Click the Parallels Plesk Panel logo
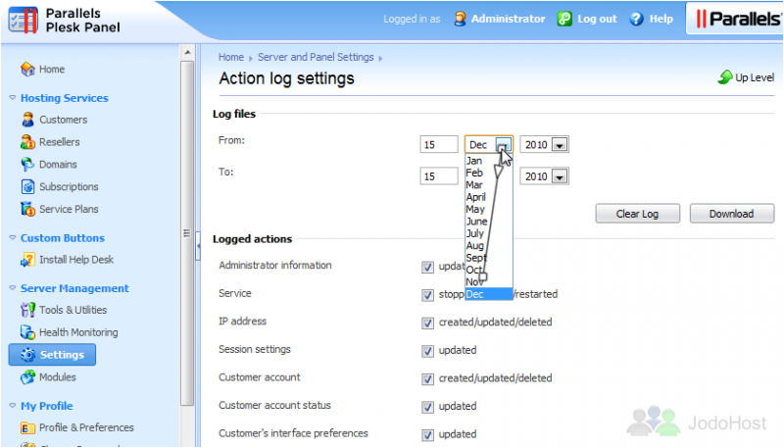 pos(65,21)
